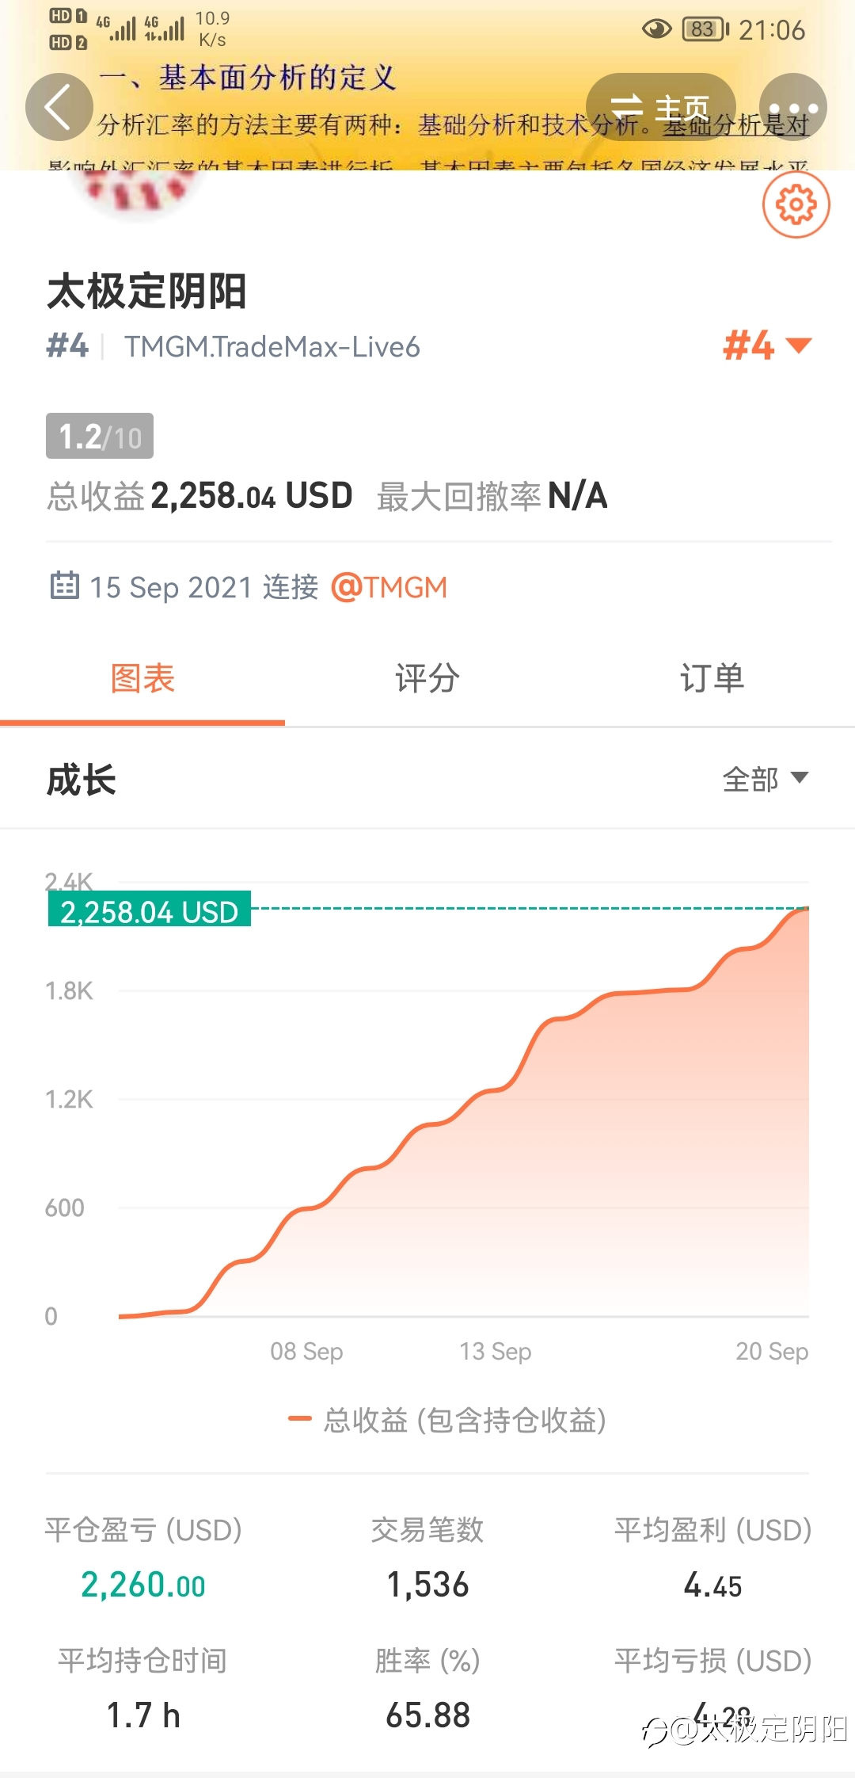This screenshot has width=855, height=1778.
Task: Tap the chart line near 13 Sep
Action: 495,1090
